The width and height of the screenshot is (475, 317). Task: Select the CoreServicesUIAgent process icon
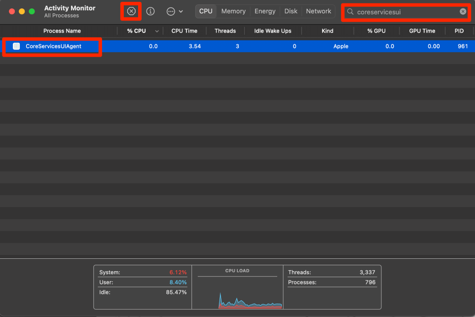pos(16,46)
